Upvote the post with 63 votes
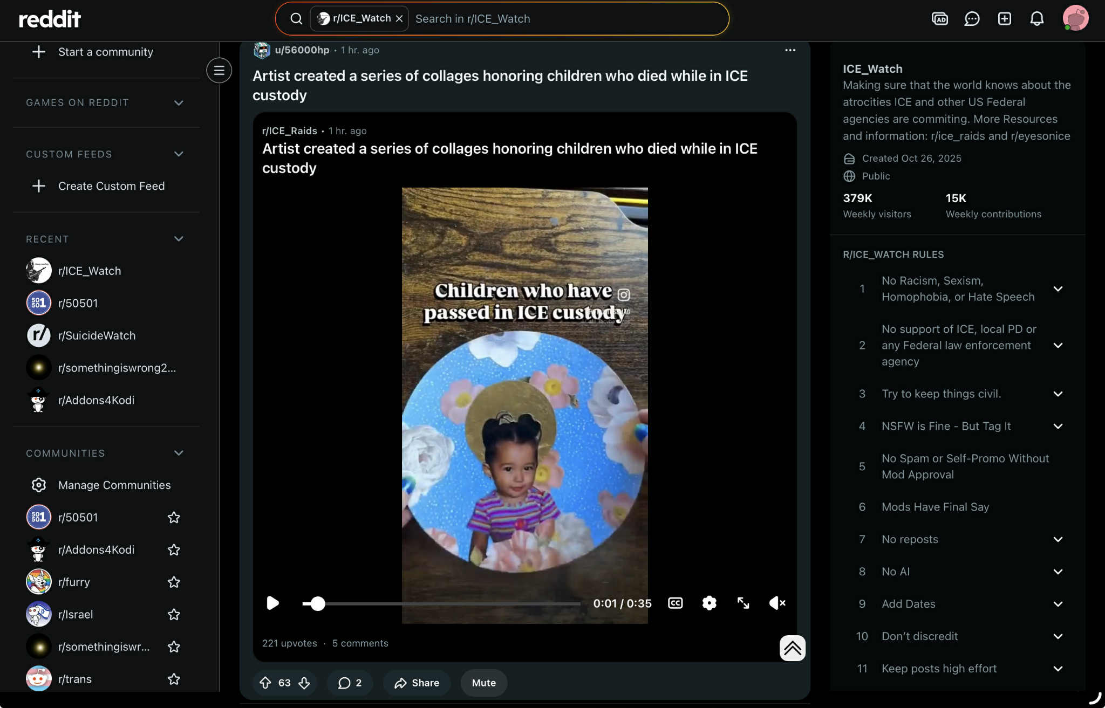 coord(265,683)
